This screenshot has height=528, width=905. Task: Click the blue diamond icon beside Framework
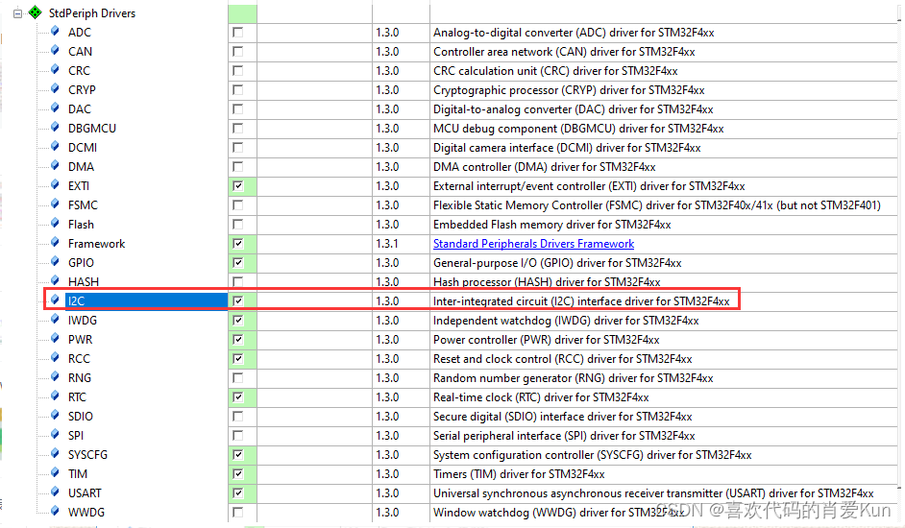(55, 242)
